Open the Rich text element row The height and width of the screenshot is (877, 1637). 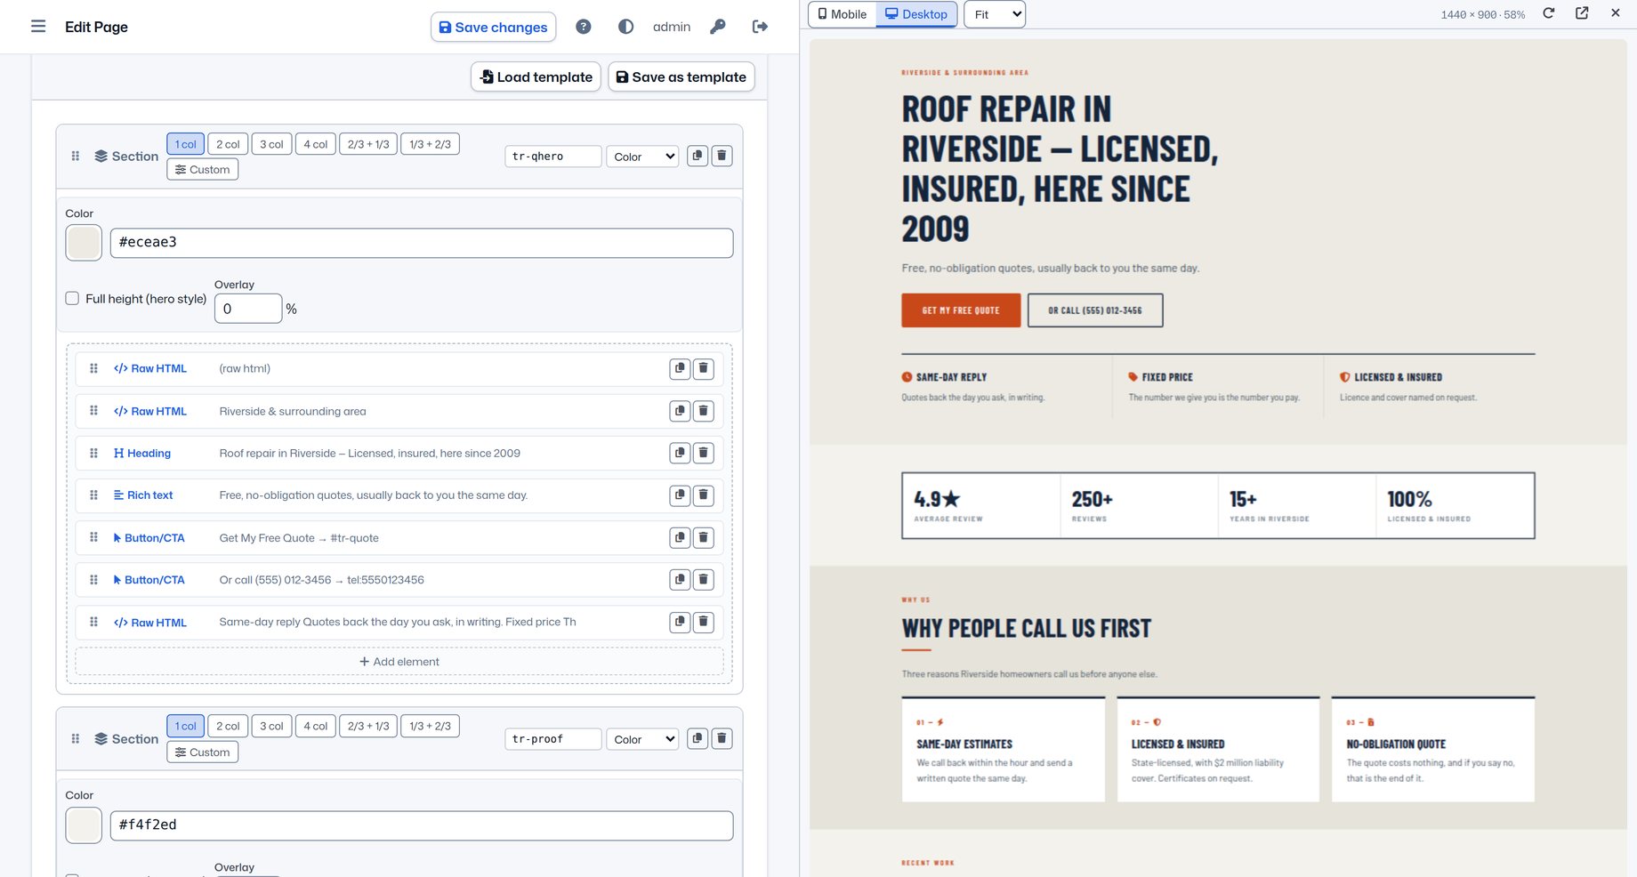399,495
